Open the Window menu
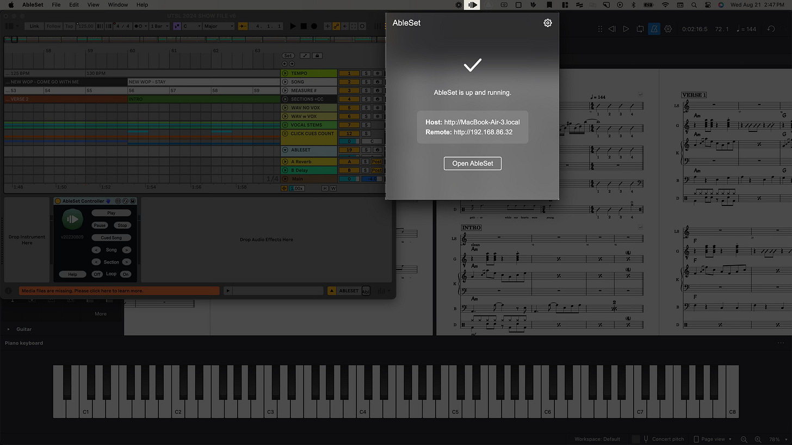The image size is (792, 445). tap(118, 5)
